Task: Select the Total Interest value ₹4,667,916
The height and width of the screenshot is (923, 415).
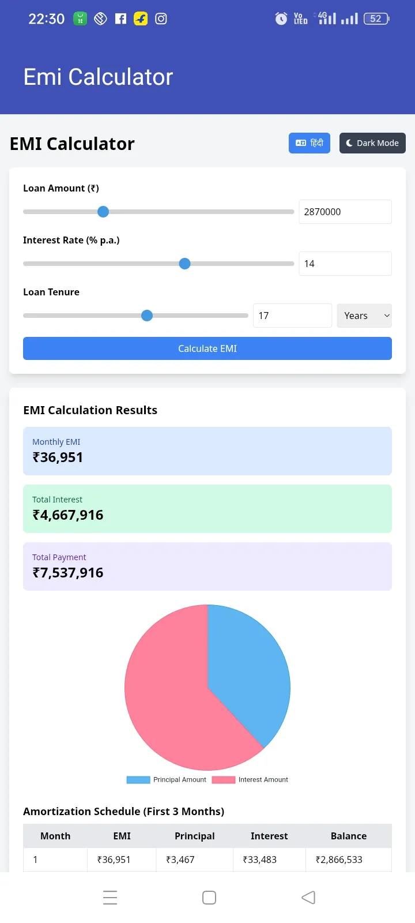Action: [68, 515]
